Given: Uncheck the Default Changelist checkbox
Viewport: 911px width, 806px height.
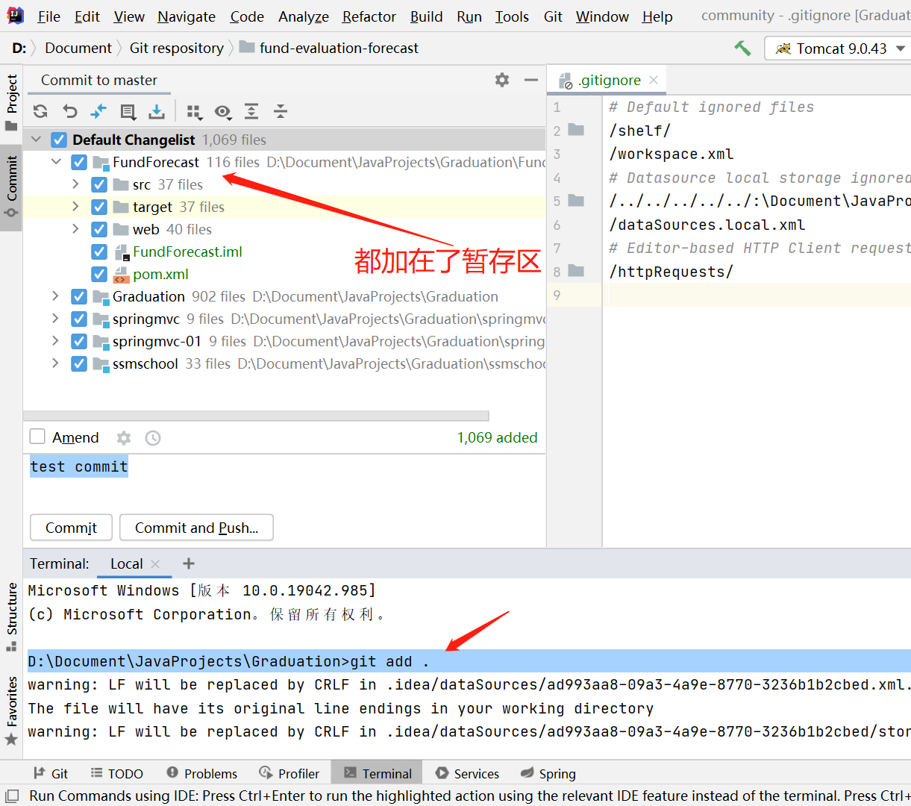Looking at the screenshot, I should [x=59, y=140].
